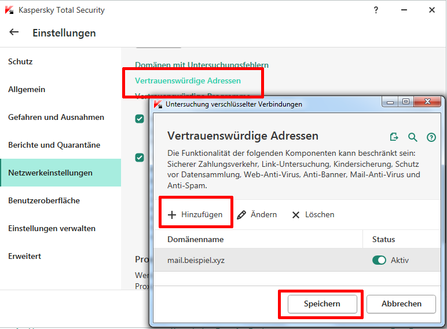Minimize the Untersuchung verschlüsselter Verbindungen dialog
This screenshot has width=447, height=329.
(390, 102)
